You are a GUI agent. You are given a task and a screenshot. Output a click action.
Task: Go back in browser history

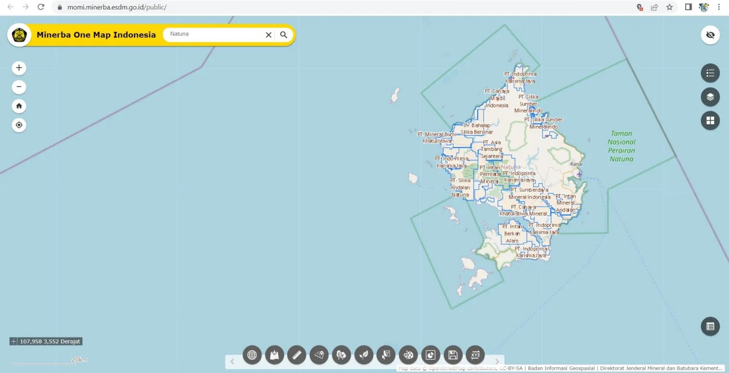pyautogui.click(x=10, y=7)
